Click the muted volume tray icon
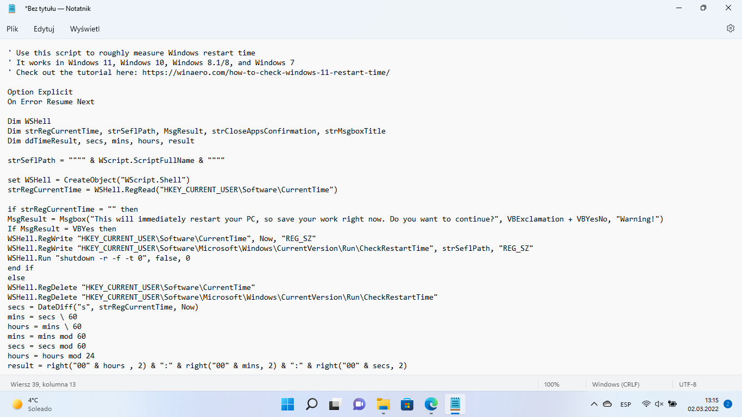The height and width of the screenshot is (417, 742). tap(659, 405)
